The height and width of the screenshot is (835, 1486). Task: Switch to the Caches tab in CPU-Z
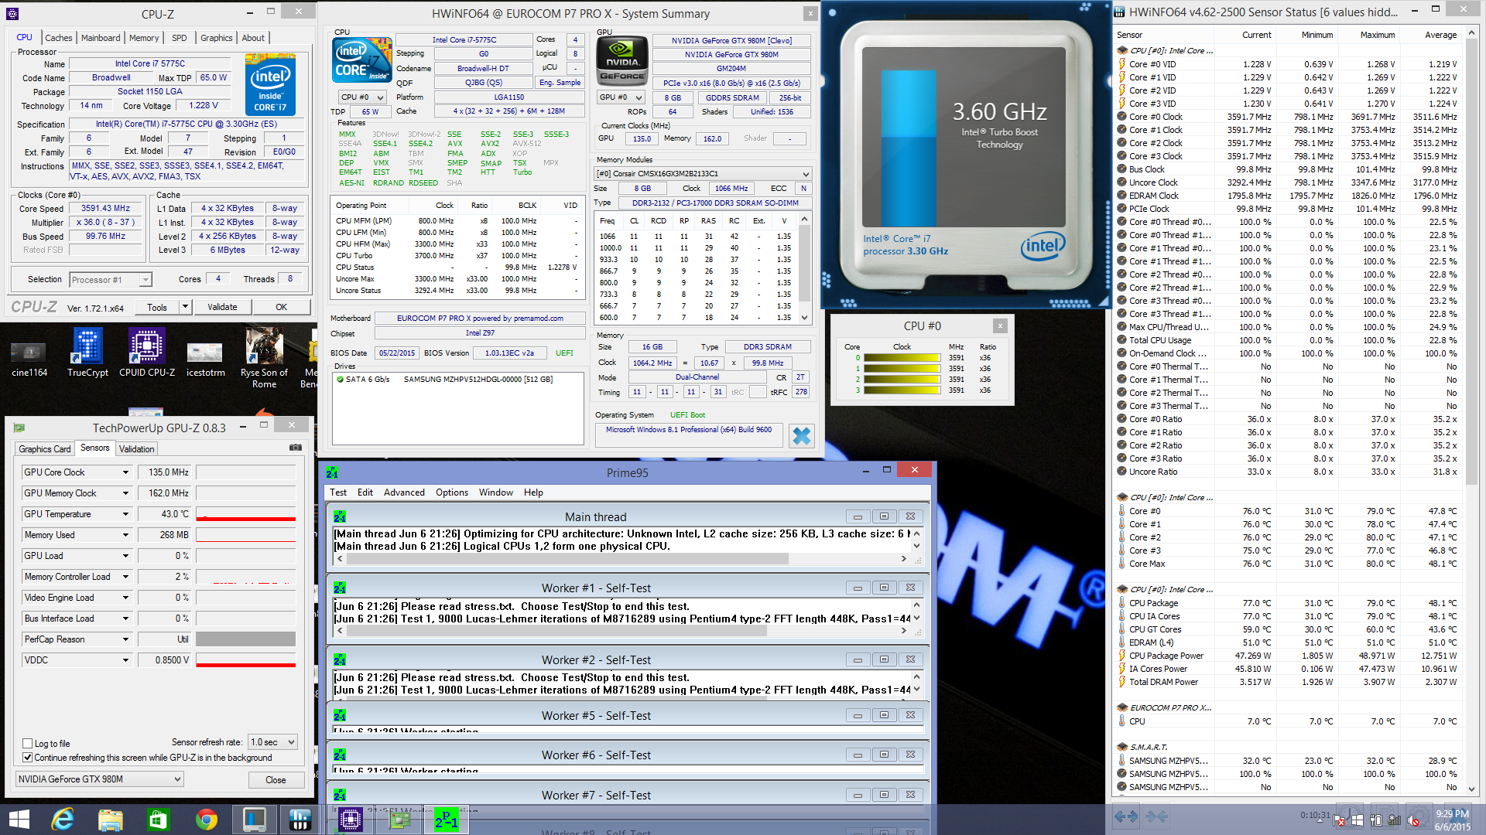pyautogui.click(x=58, y=38)
